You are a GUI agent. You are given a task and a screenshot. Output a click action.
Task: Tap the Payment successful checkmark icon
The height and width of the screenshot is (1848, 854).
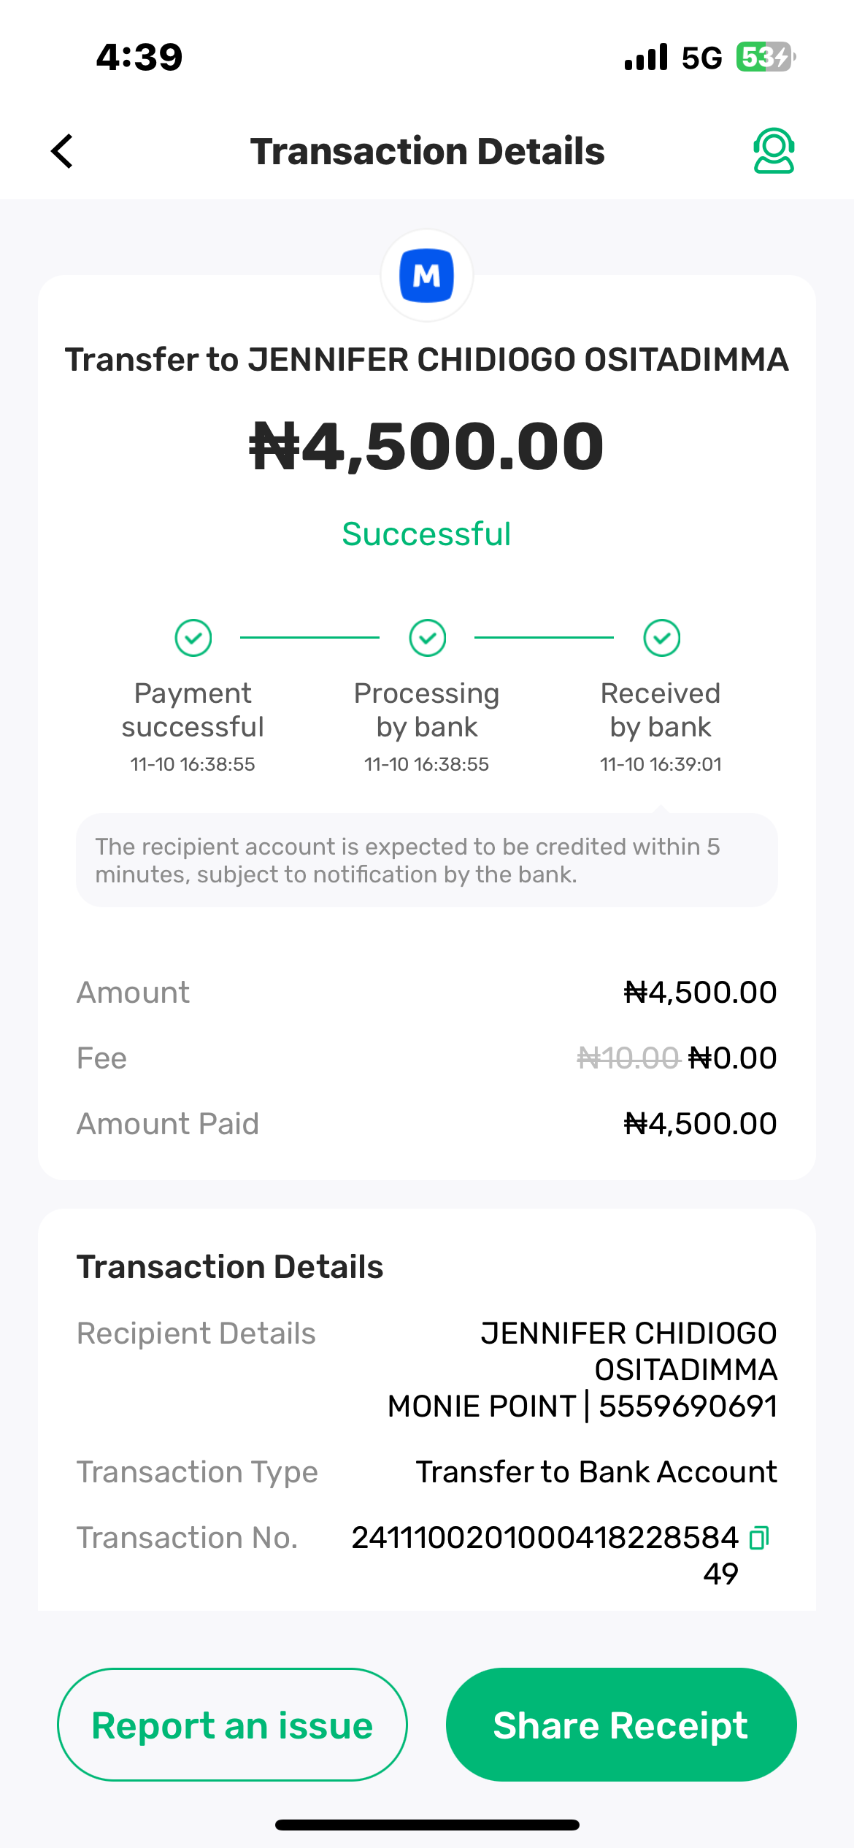click(x=193, y=638)
